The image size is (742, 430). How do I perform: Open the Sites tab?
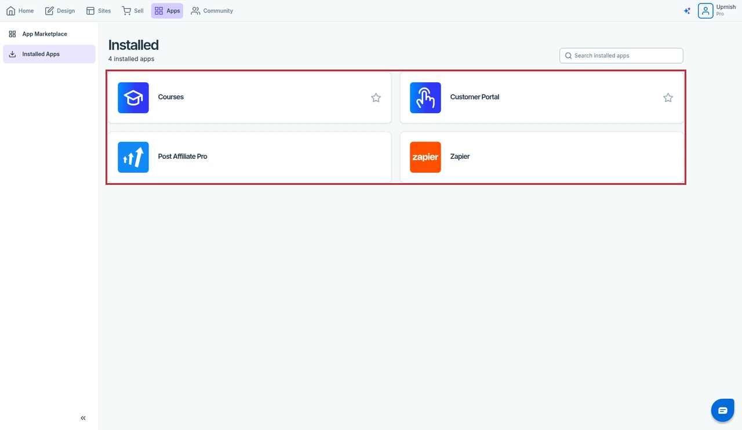coord(99,11)
